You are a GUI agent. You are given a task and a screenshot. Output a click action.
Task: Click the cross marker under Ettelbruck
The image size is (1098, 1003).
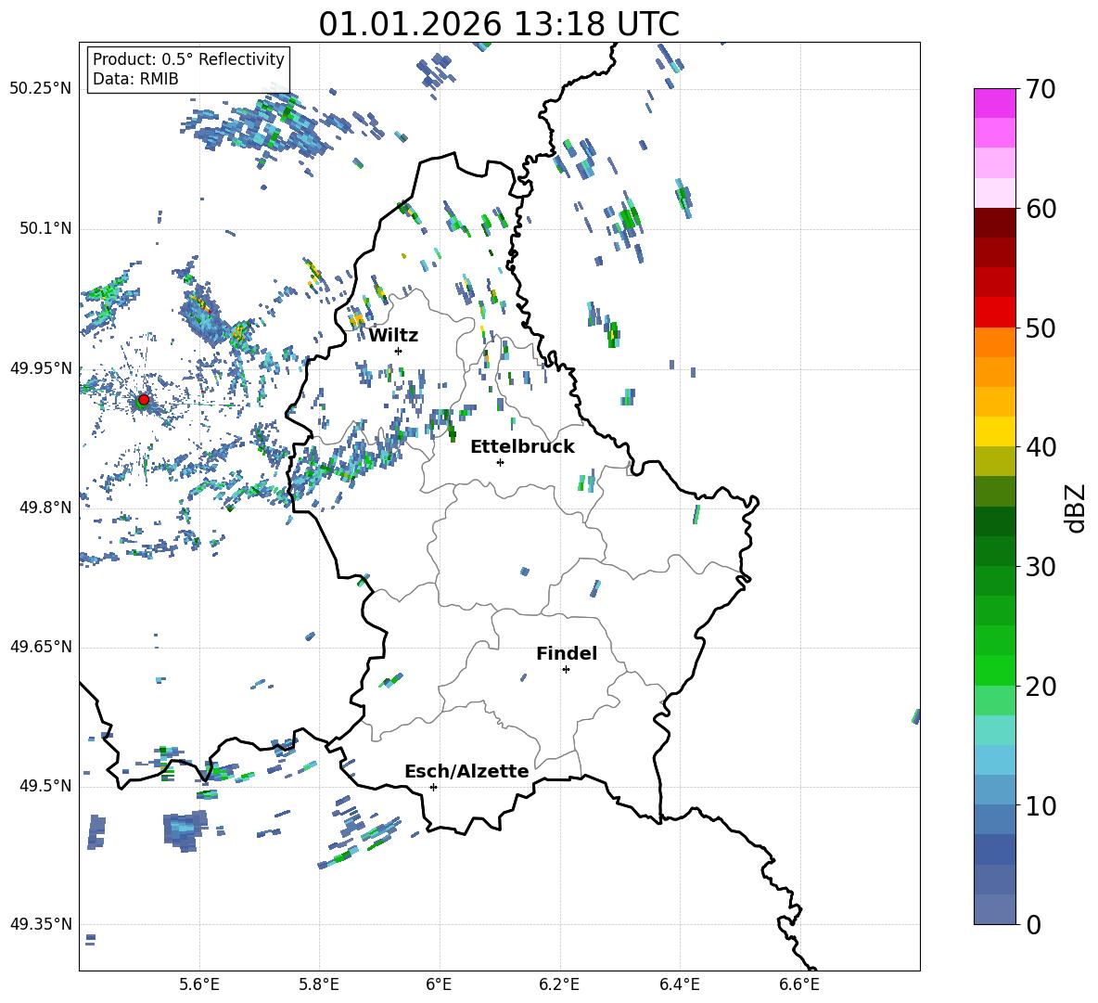500,462
